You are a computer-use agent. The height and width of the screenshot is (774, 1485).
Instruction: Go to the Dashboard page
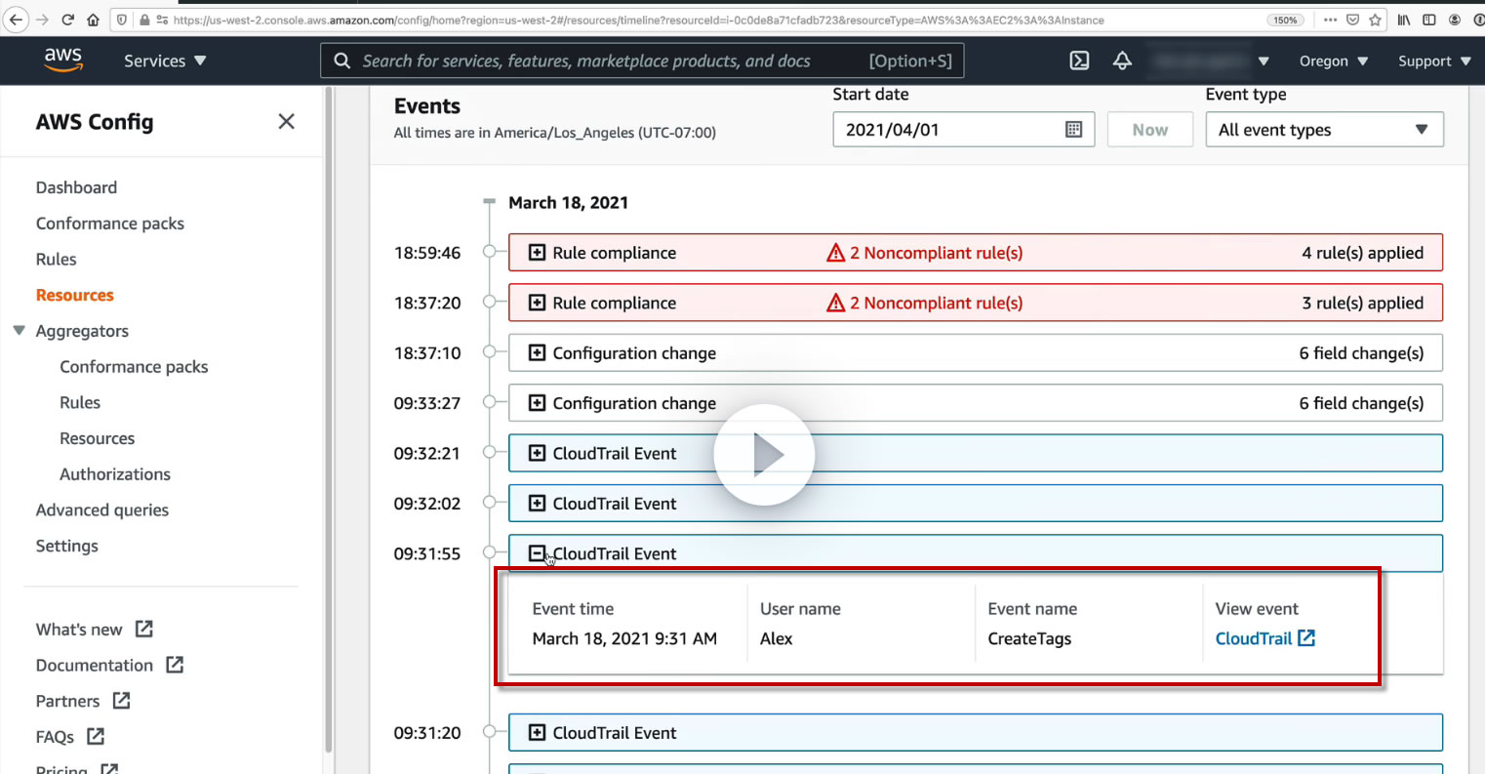click(76, 187)
